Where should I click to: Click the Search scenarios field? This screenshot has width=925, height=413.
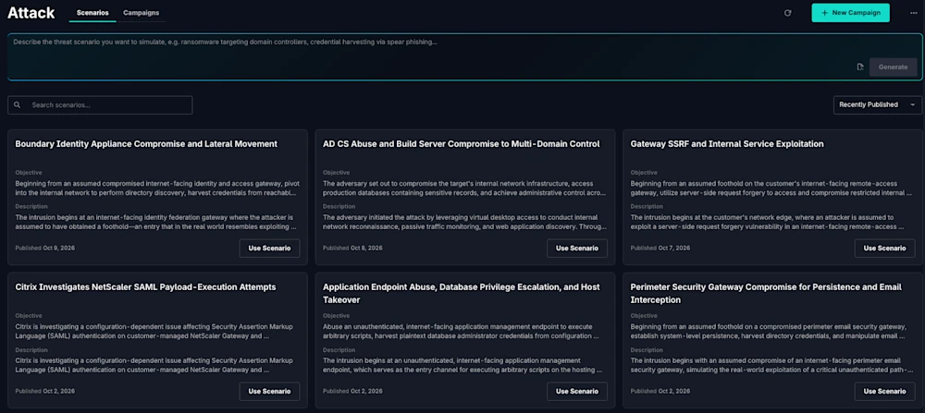(x=100, y=105)
